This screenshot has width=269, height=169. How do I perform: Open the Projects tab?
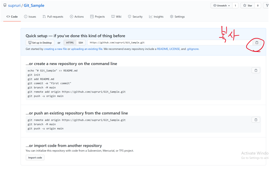(x=97, y=17)
